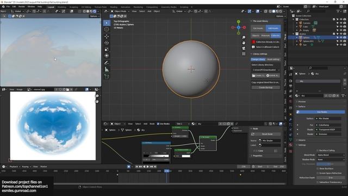Hide the Sun object via eye icon

(x=341, y=45)
